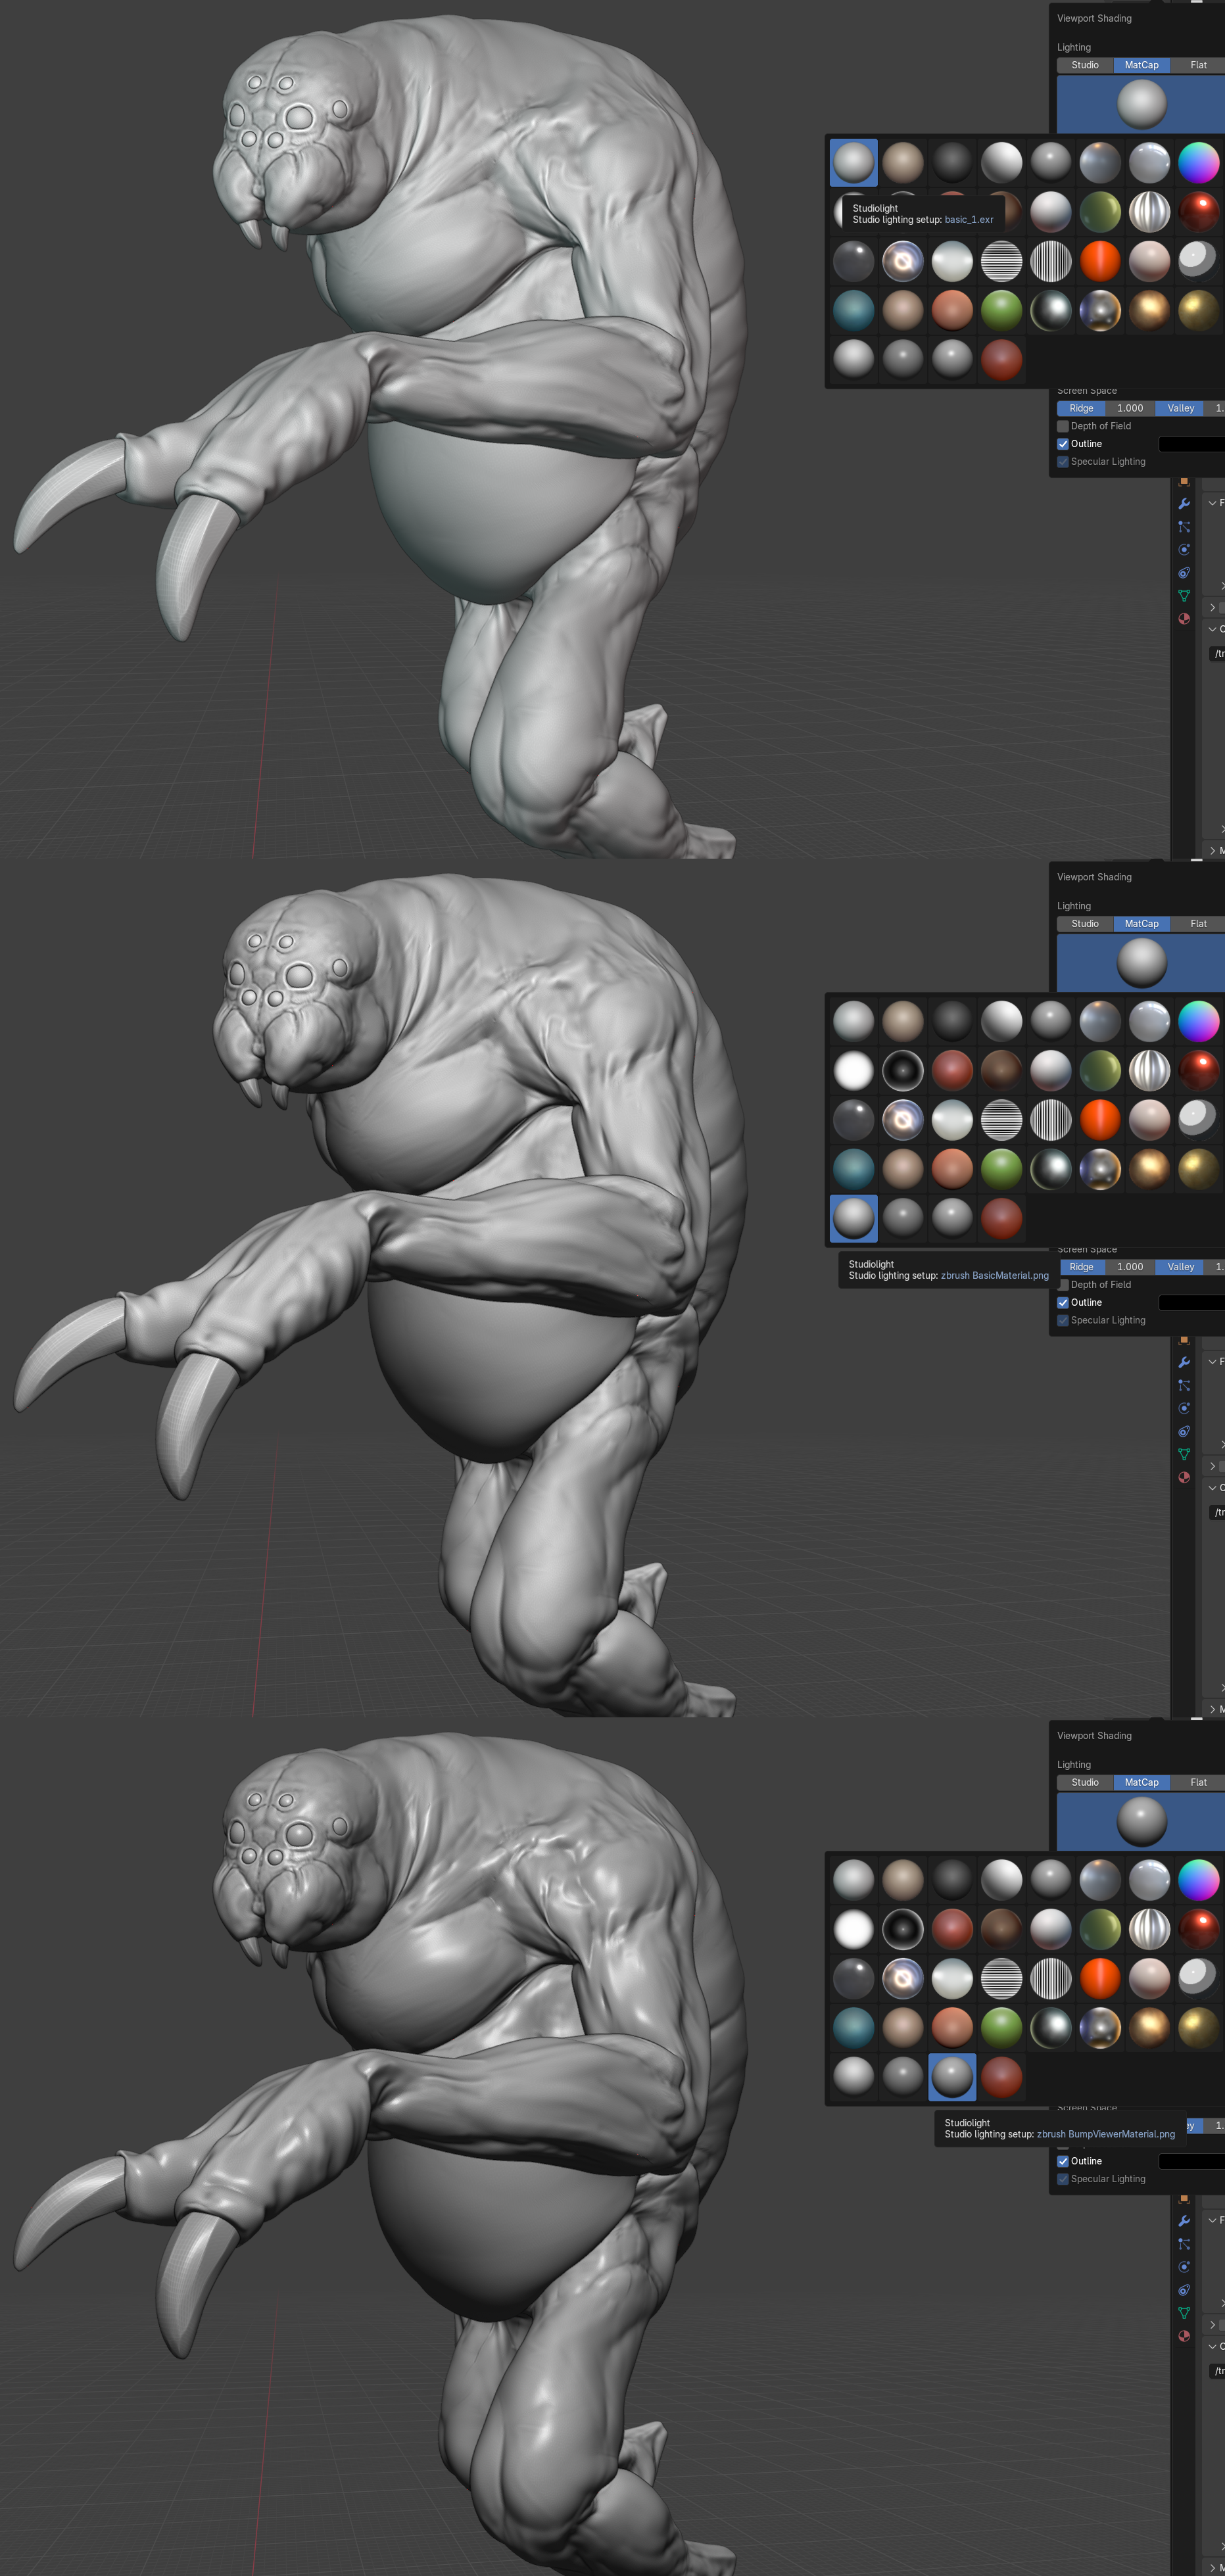Toggle Ridge cavity button in top screenshot

pos(1081,408)
